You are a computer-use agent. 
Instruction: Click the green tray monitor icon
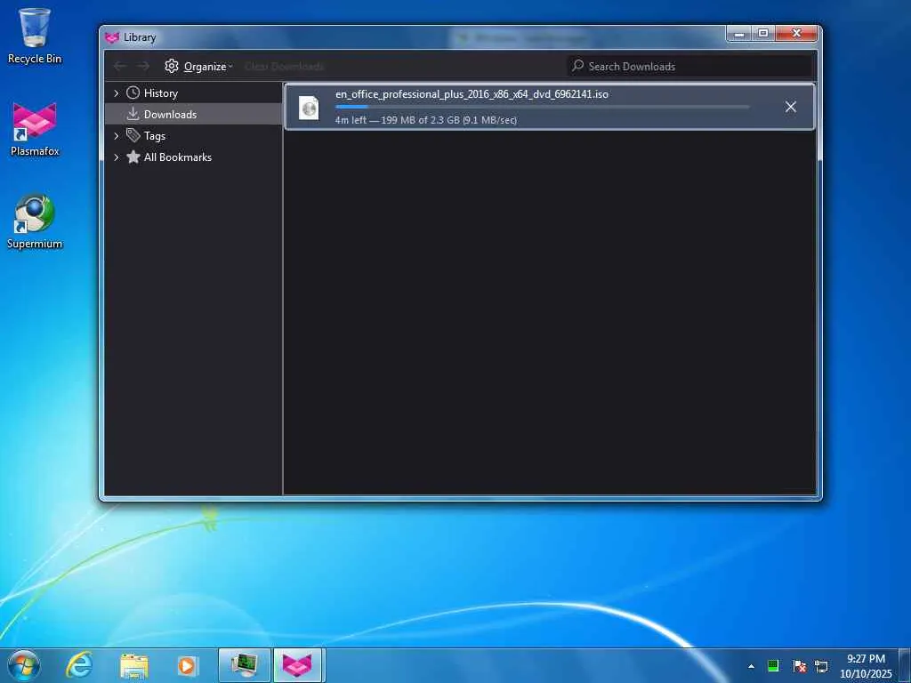(773, 666)
